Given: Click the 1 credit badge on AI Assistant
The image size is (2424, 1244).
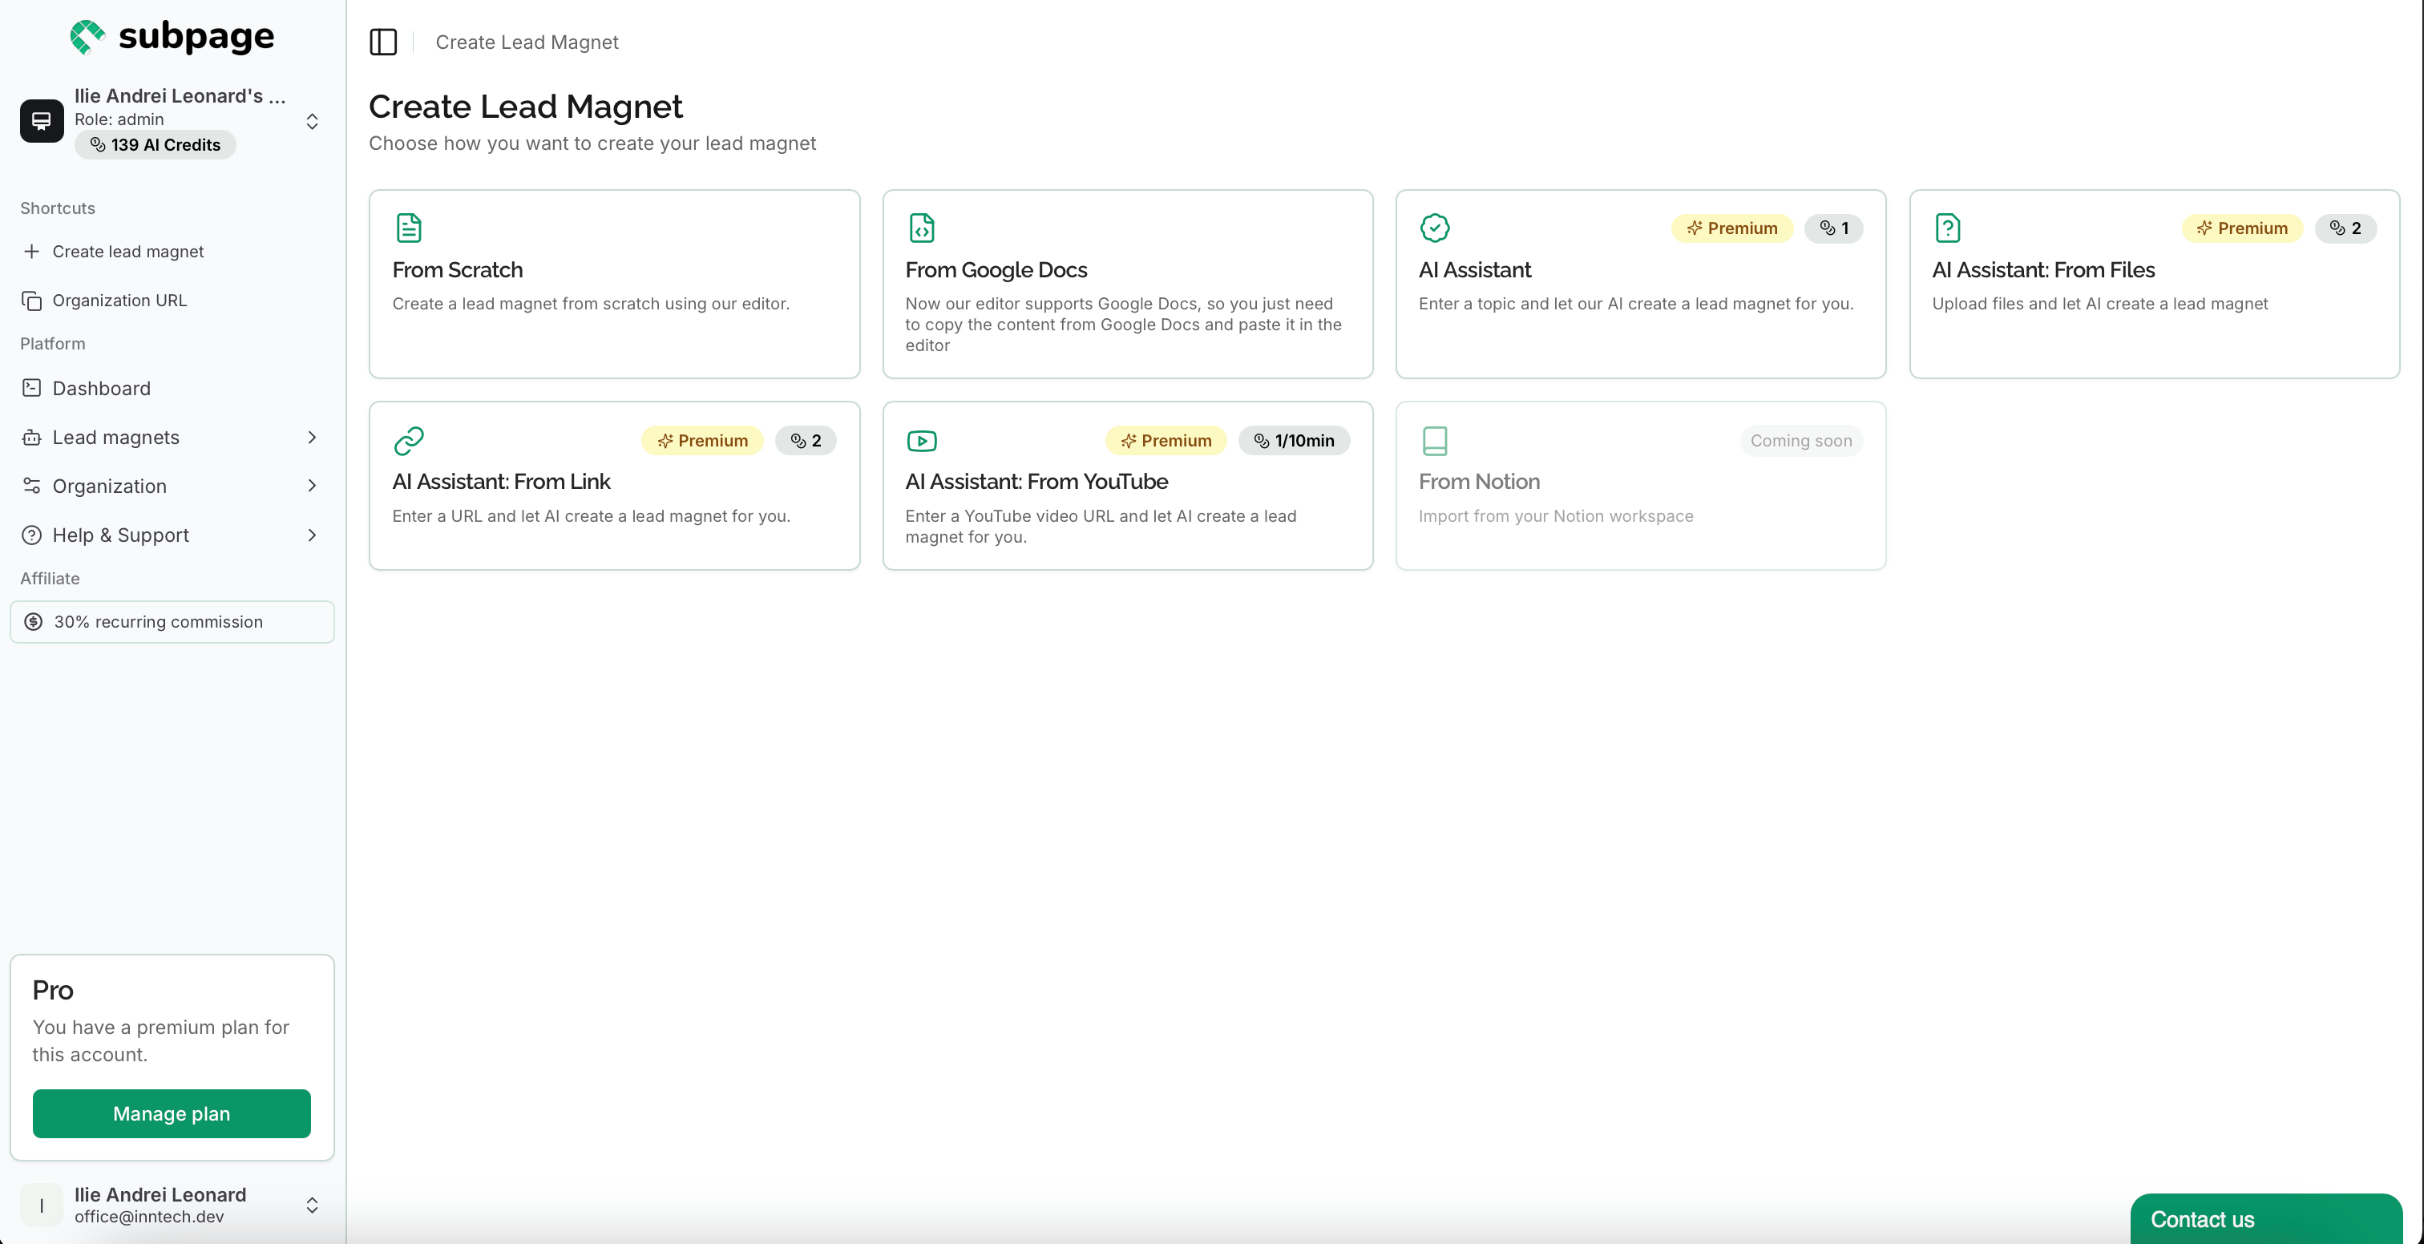Looking at the screenshot, I should point(1834,228).
